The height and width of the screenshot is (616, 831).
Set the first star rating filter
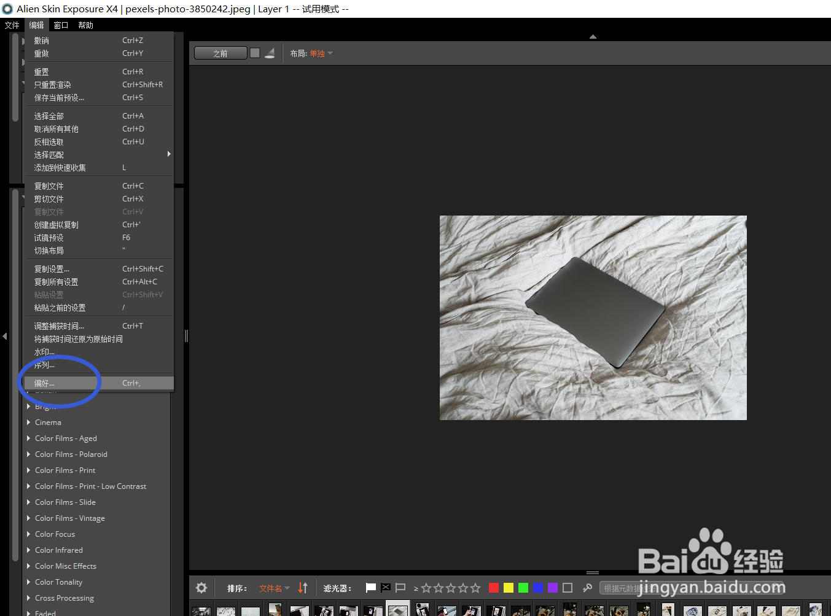tap(426, 588)
